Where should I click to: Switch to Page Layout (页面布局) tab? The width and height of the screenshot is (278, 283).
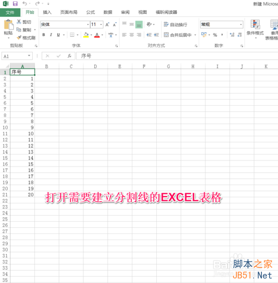pos(68,12)
